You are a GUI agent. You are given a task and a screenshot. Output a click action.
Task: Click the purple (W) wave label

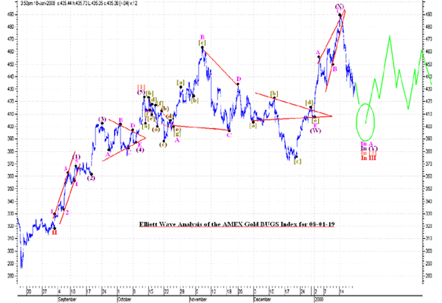(316, 130)
